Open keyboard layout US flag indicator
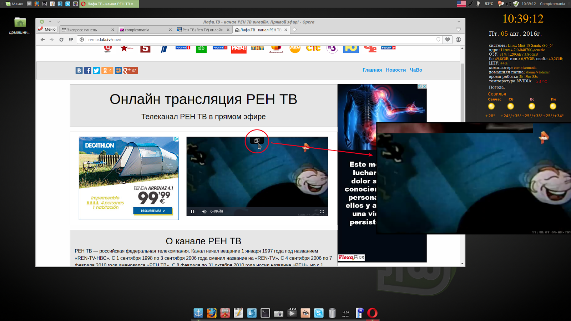Viewport: 571px width, 321px height. pos(461,4)
